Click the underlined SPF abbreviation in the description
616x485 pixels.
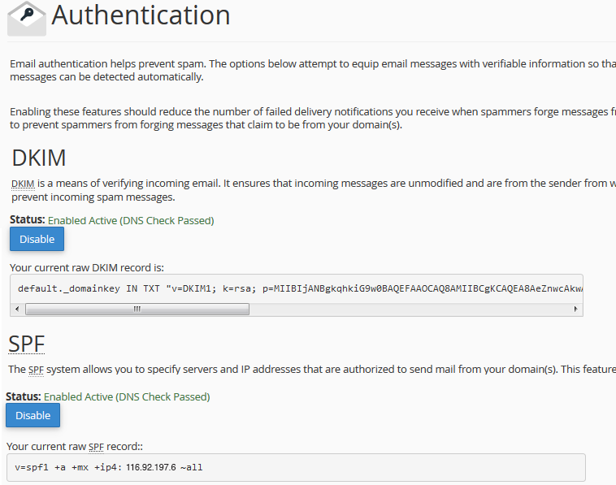(37, 370)
